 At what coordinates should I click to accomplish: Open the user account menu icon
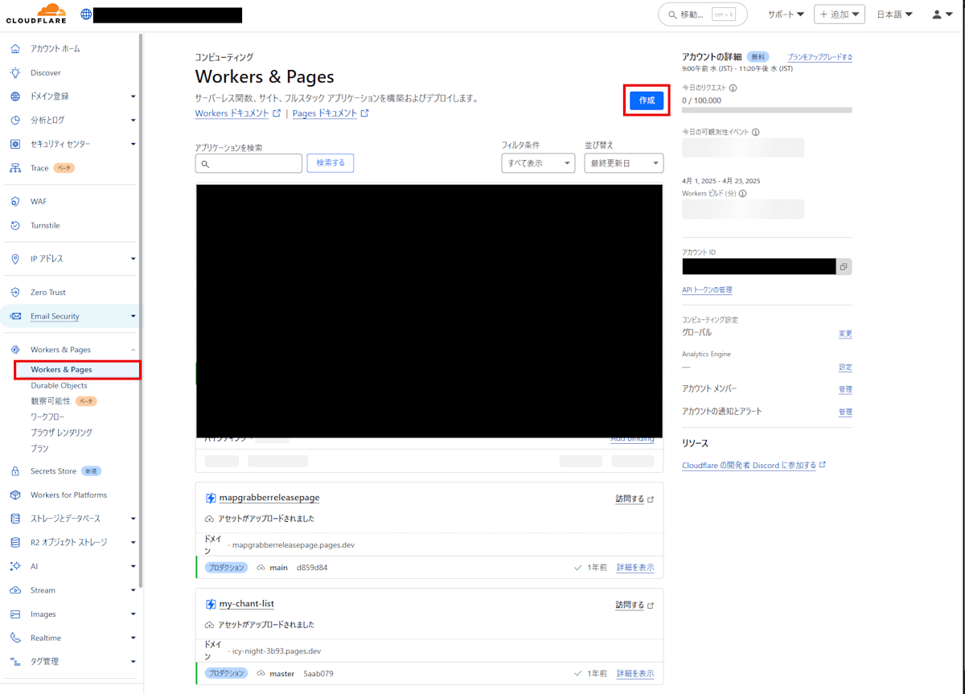(941, 14)
